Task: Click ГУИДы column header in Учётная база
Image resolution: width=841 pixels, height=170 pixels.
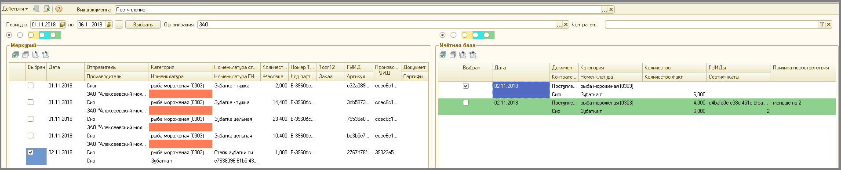Action: click(739, 68)
